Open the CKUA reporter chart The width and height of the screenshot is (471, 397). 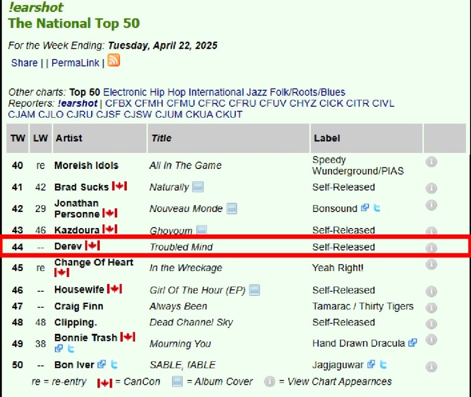[x=200, y=114]
